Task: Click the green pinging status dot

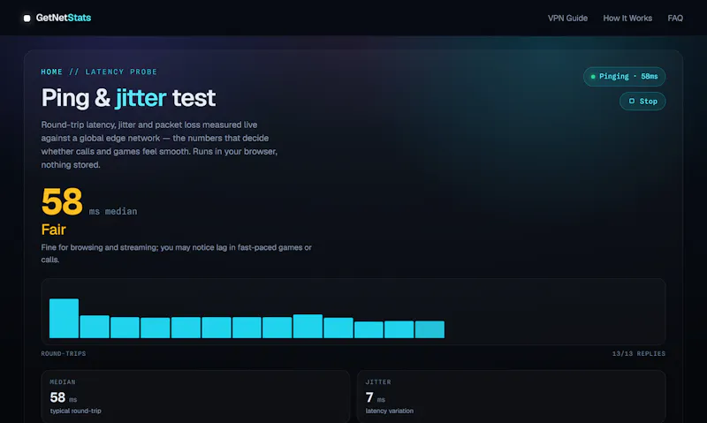Action: (593, 77)
